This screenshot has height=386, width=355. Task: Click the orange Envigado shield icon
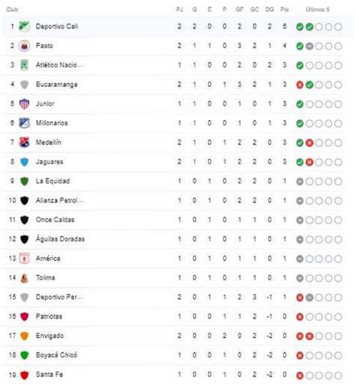25,336
